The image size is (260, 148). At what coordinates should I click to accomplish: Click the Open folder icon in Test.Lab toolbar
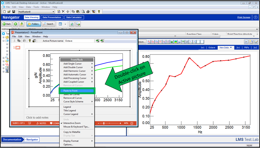coord(9,12)
